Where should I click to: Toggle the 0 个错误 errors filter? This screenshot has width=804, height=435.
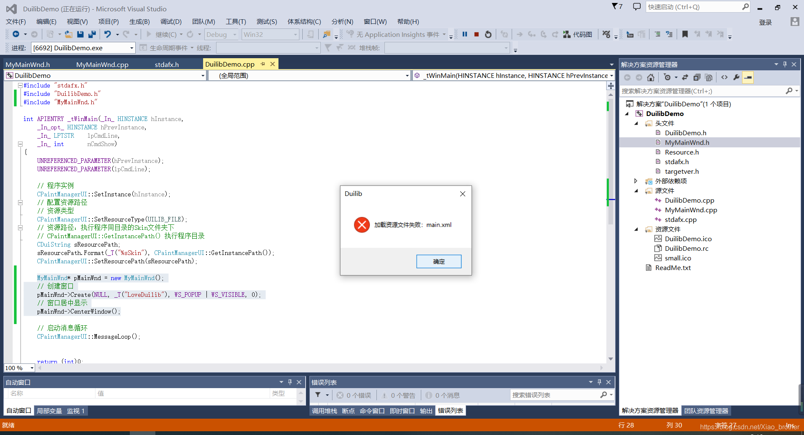pos(354,395)
